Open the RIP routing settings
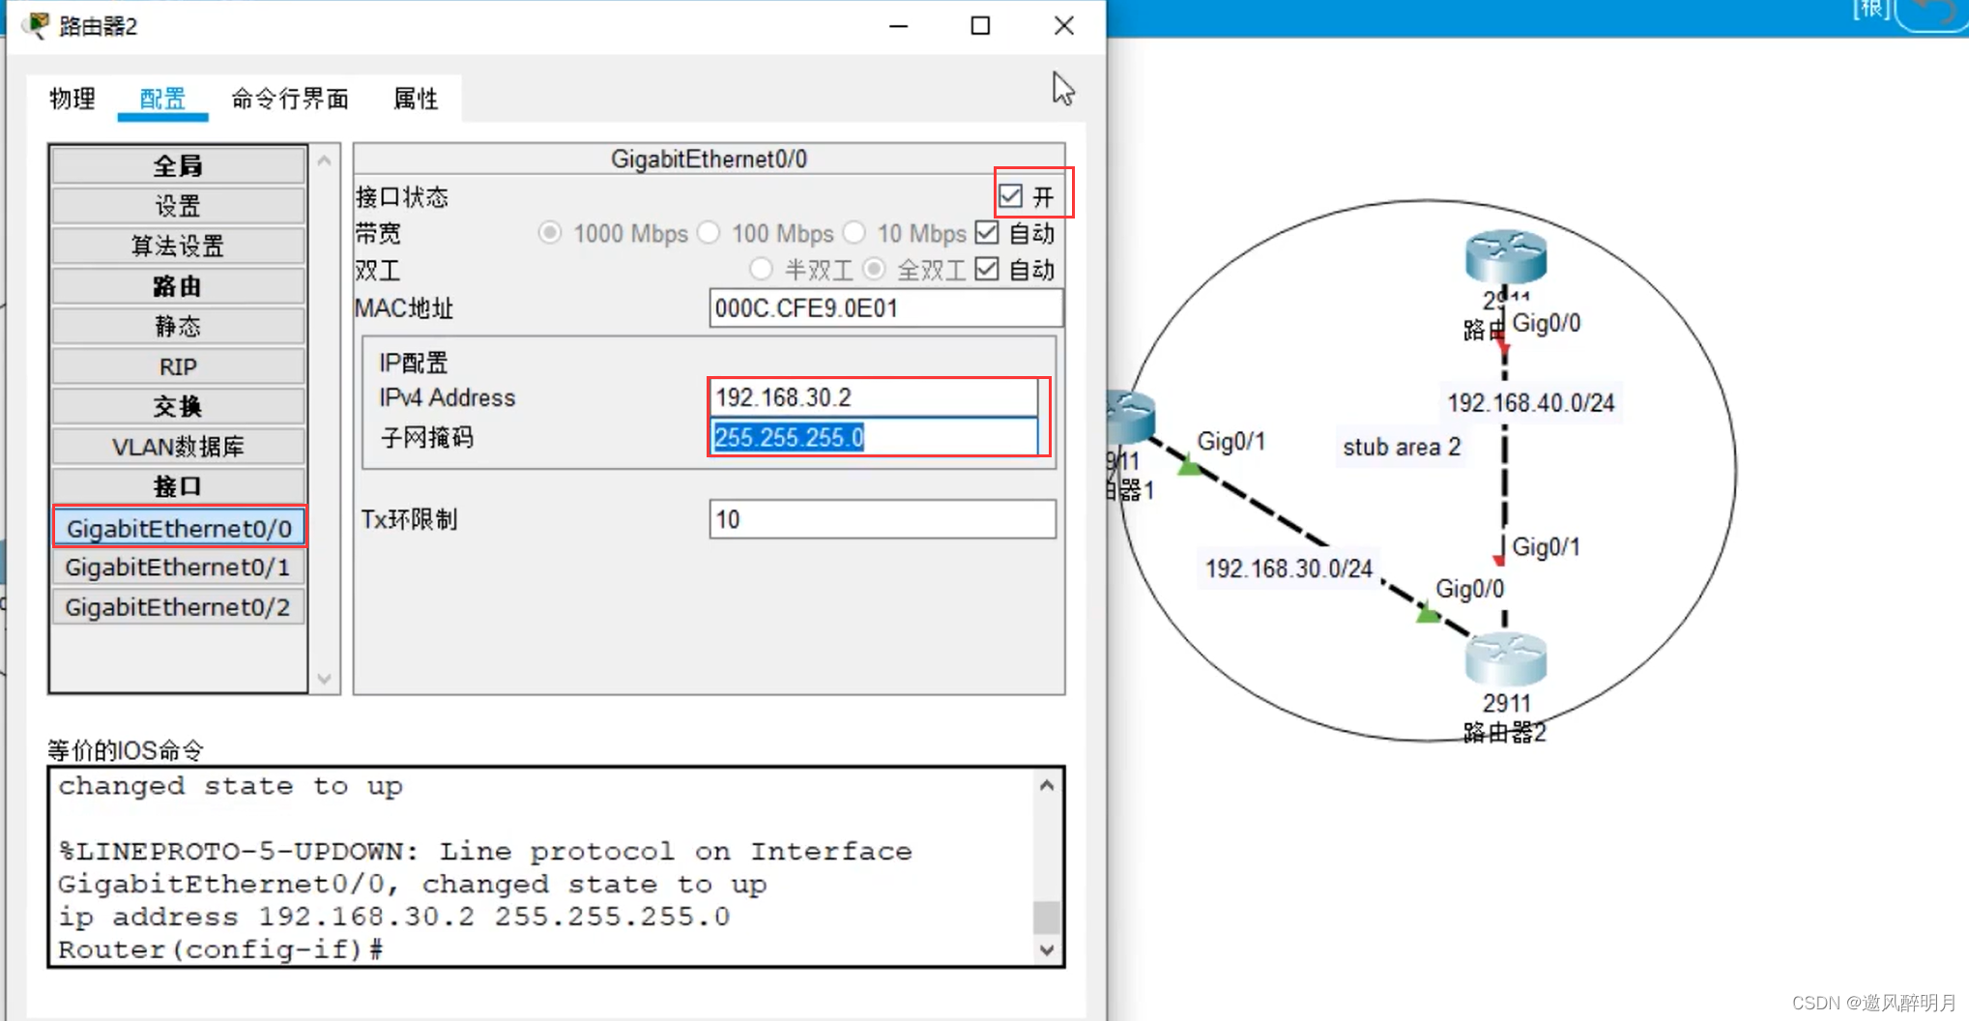The width and height of the screenshot is (1969, 1021). 178,367
